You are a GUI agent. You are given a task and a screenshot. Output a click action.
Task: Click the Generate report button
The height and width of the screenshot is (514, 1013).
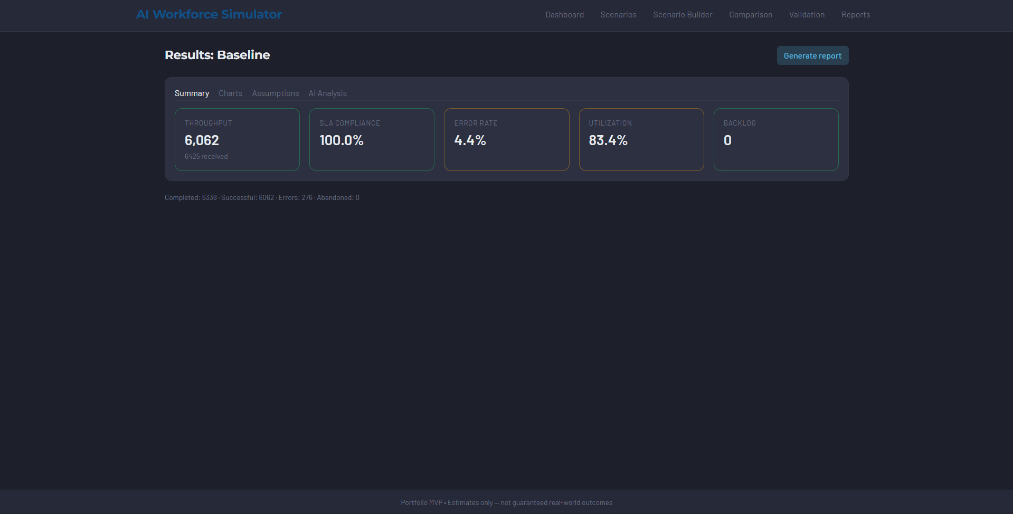pyautogui.click(x=812, y=55)
